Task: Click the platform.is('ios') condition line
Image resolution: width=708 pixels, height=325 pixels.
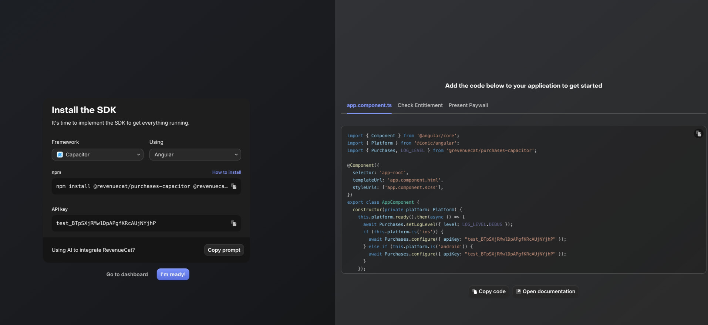Action: tap(403, 232)
